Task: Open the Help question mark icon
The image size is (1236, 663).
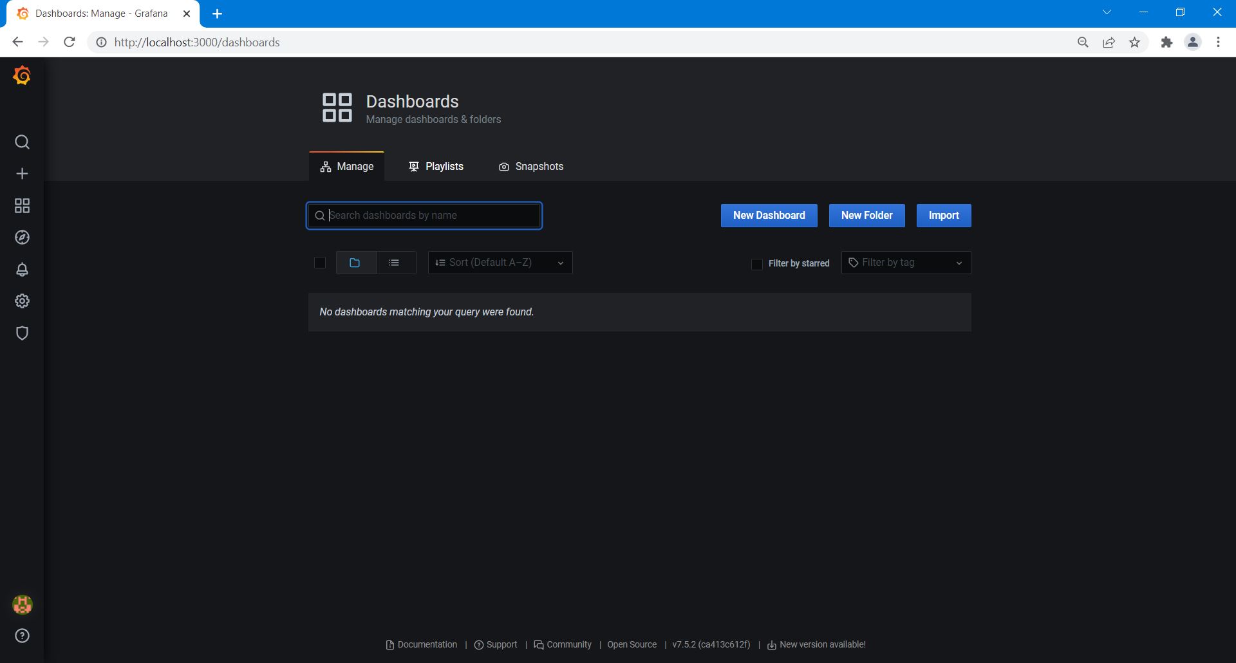Action: tap(22, 636)
